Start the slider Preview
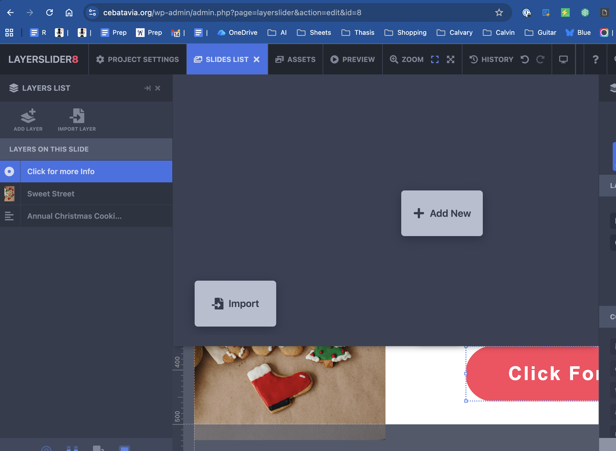 tap(352, 59)
